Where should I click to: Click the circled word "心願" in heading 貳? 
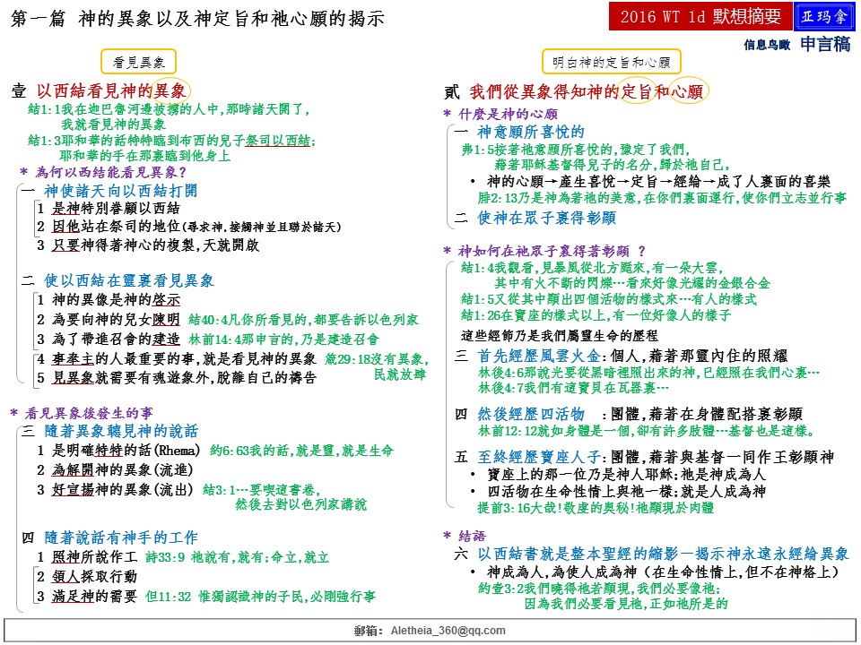point(687,91)
